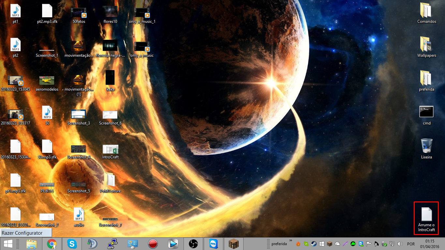Open the IntroCraft Excel file
The height and width of the screenshot is (250, 445).
(110, 151)
